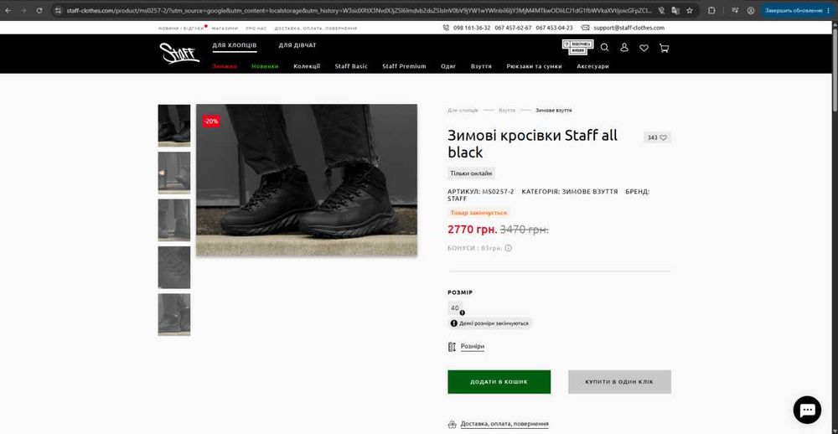
Task: Open top bar 'Доставка, оплата, повернення' link
Action: click(x=316, y=28)
